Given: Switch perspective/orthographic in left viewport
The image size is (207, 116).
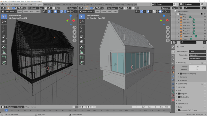Looking at the screenshot, I should click(75, 40).
